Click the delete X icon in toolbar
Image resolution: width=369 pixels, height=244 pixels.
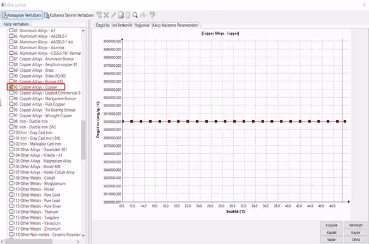point(106,15)
